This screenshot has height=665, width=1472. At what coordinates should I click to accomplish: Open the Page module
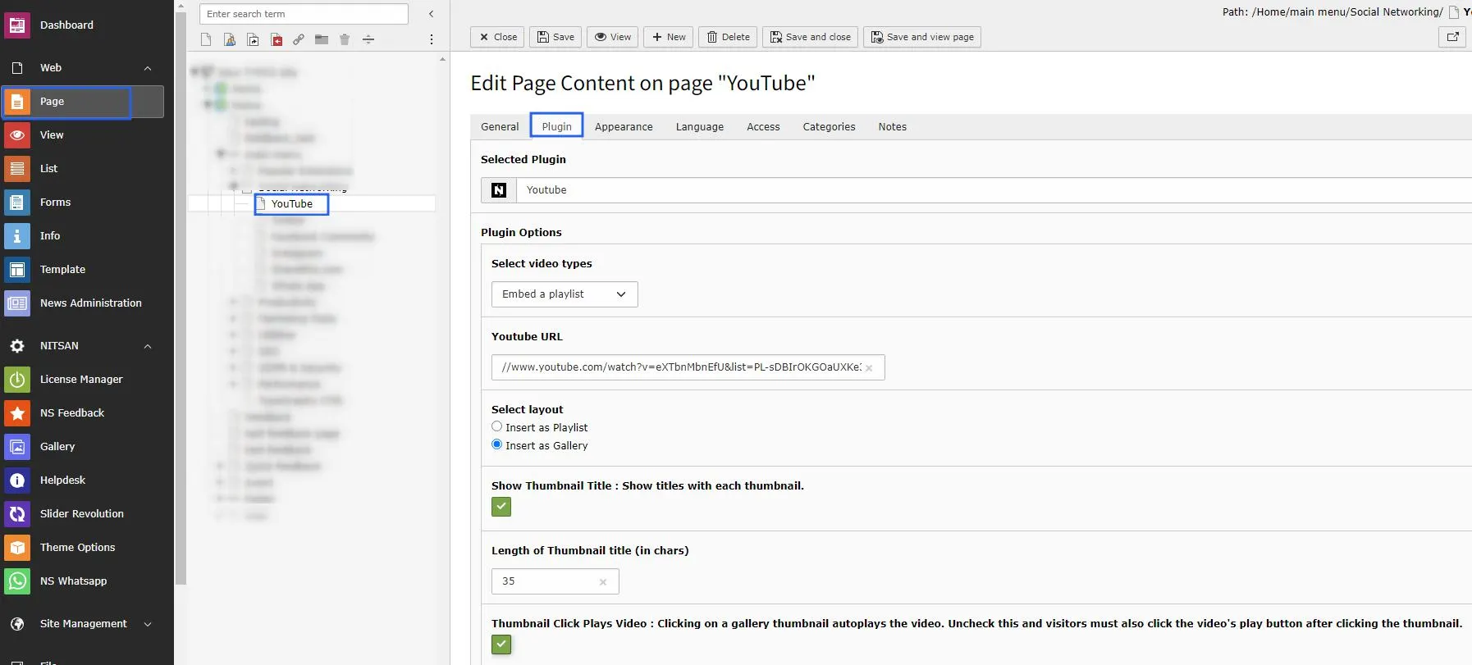pyautogui.click(x=82, y=102)
